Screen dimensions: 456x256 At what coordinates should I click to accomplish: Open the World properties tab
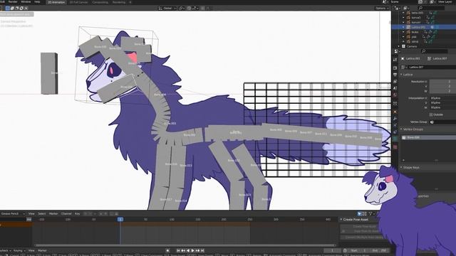coord(395,95)
